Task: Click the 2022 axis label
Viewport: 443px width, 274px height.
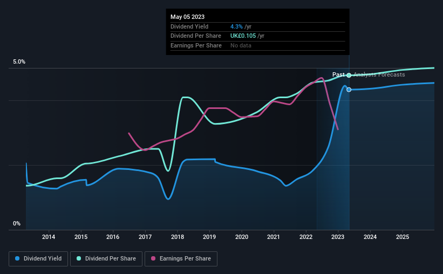Action: pos(306,237)
